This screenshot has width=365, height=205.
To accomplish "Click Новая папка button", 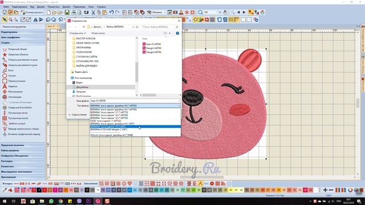I will pos(98,33).
